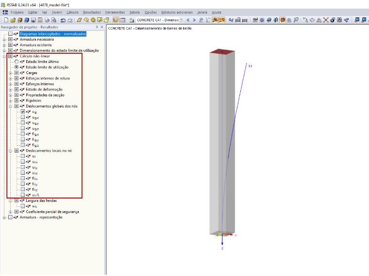369x276 pixels.
Task: Toggle show result values x.xx icon
Action: [x=222, y=20]
